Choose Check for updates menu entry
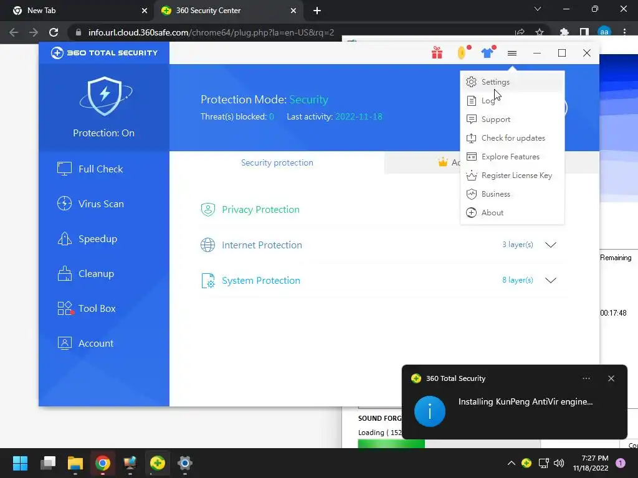This screenshot has width=638, height=478. (x=512, y=138)
